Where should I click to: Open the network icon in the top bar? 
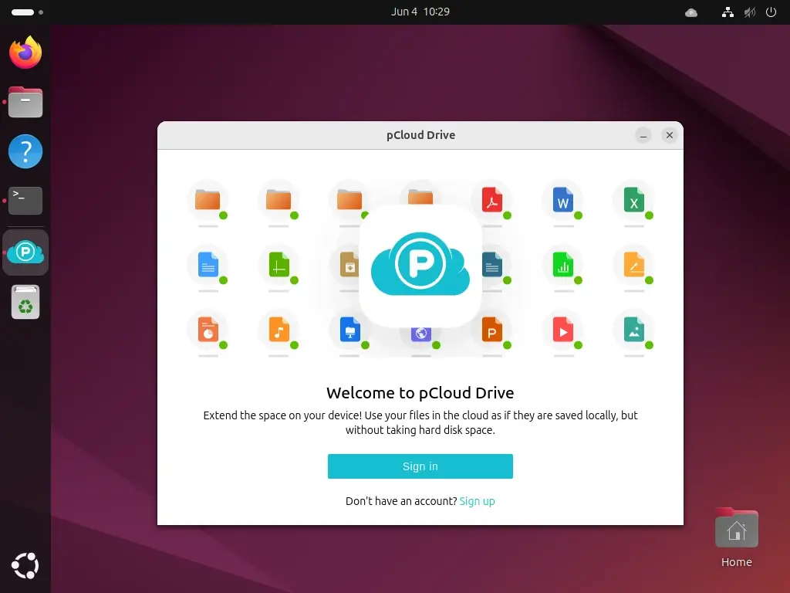728,12
